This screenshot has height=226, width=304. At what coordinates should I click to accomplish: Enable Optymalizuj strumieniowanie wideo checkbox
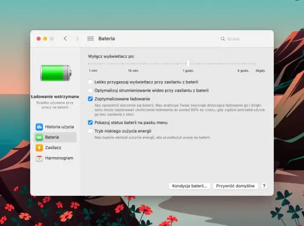90,90
